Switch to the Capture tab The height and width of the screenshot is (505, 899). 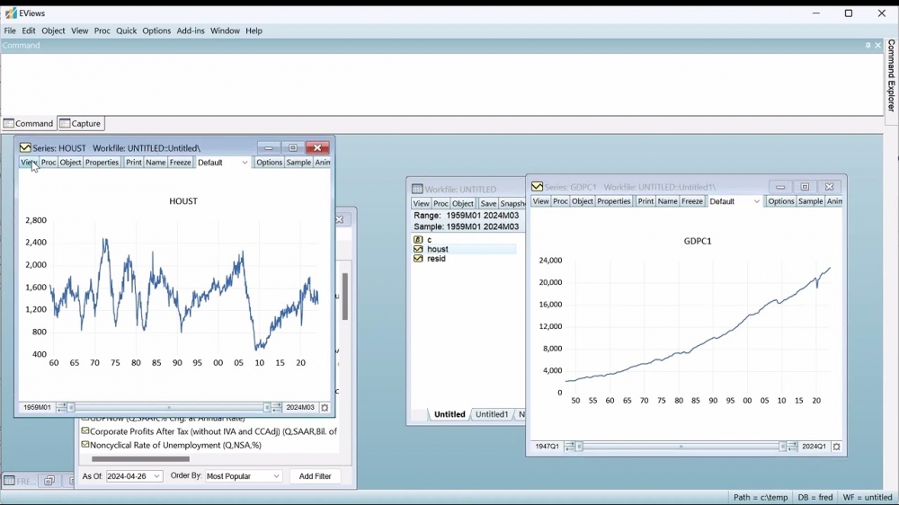[x=82, y=124]
